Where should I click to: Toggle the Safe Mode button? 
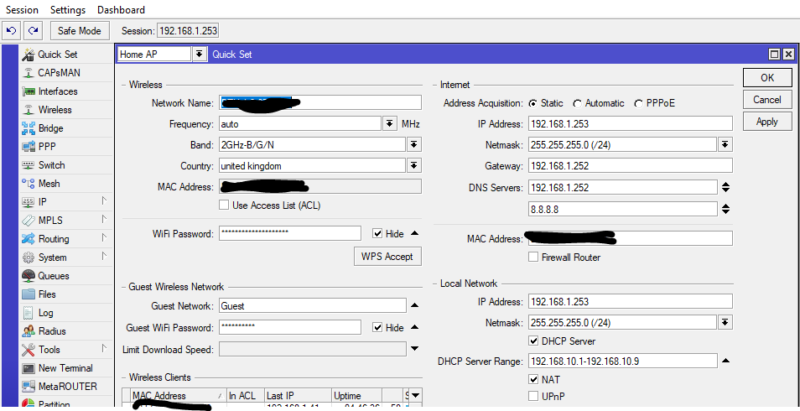tap(79, 31)
